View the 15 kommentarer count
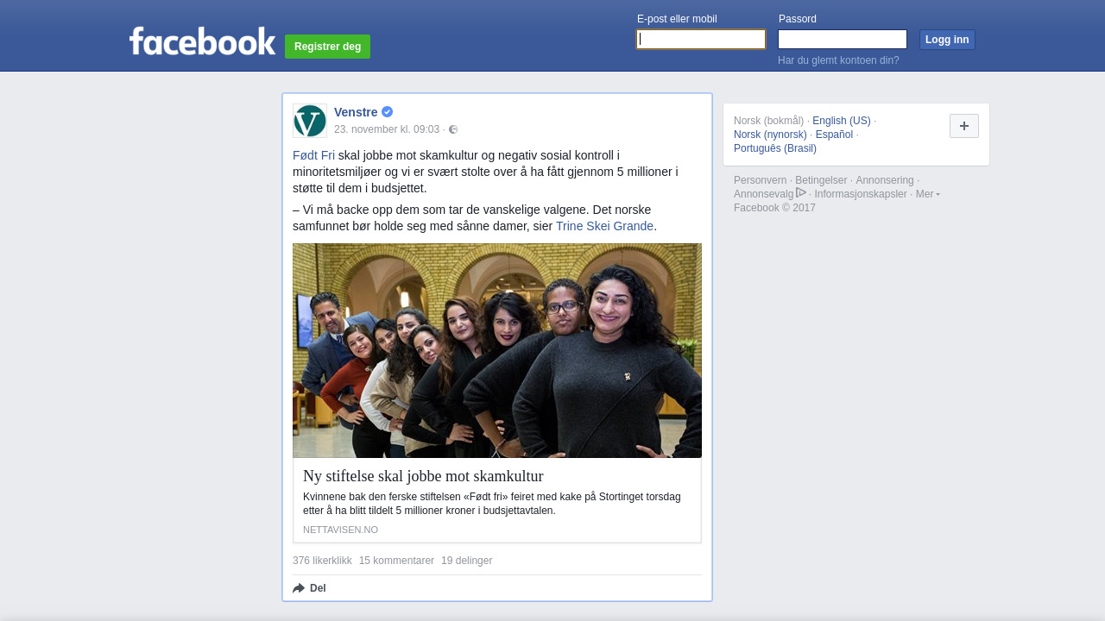The width and height of the screenshot is (1105, 621). (396, 561)
